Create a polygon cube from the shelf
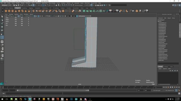The width and height of the screenshot is (181, 101). 9,11
